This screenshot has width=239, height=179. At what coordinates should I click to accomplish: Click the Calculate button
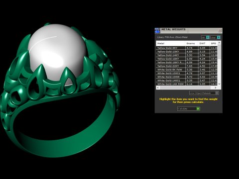click(189, 109)
